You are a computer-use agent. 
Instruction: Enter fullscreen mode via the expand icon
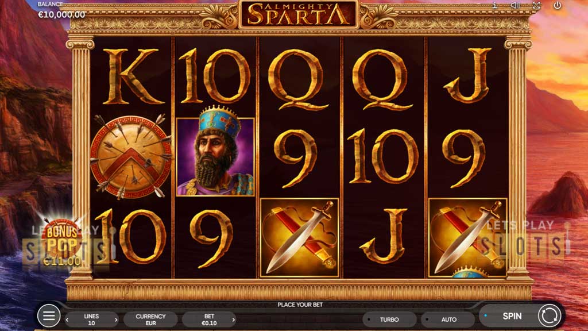537,5
